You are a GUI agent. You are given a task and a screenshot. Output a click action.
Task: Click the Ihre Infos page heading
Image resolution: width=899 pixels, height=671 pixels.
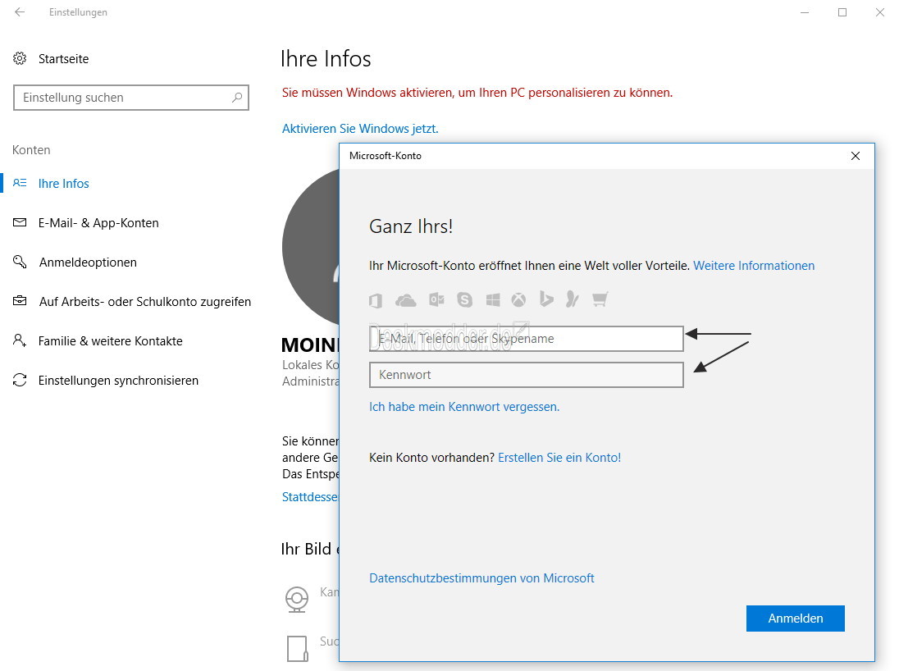coord(326,59)
